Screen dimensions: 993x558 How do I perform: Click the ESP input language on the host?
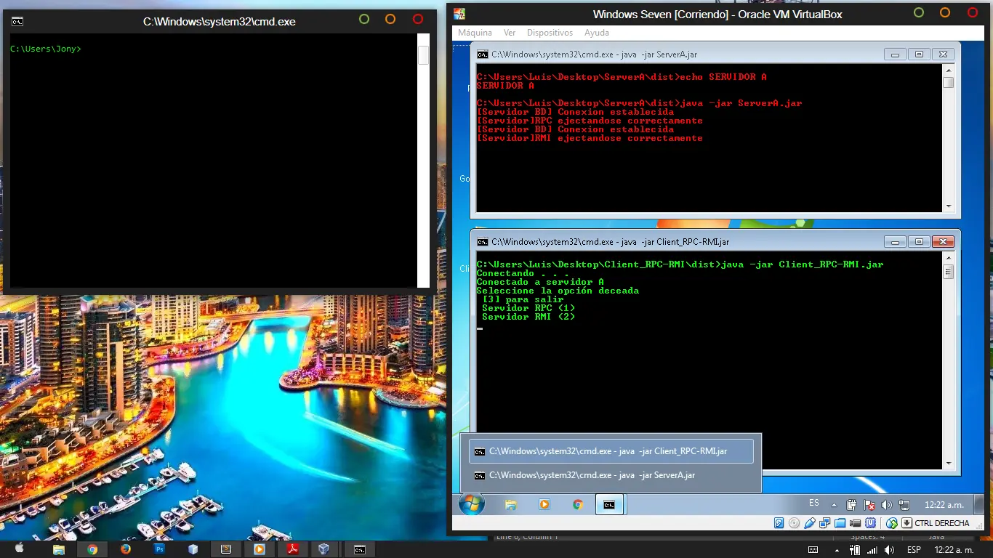point(914,549)
